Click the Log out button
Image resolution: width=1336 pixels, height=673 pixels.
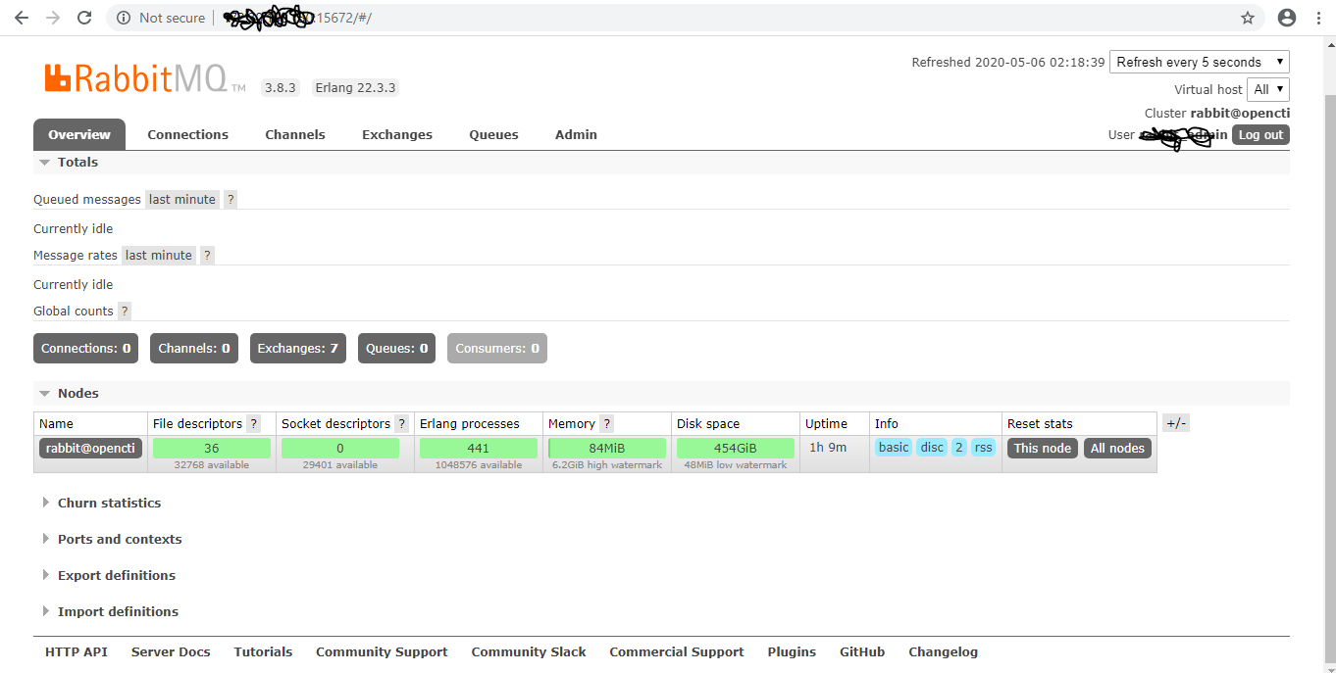pos(1260,134)
